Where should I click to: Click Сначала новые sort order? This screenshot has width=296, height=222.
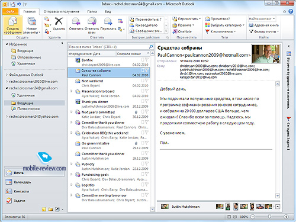click(x=133, y=54)
